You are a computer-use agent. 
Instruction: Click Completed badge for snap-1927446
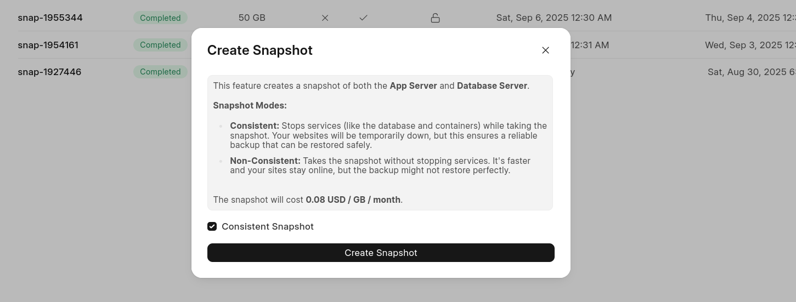point(160,72)
